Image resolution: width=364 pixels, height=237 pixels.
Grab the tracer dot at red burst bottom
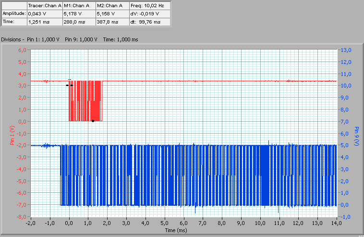coord(93,121)
